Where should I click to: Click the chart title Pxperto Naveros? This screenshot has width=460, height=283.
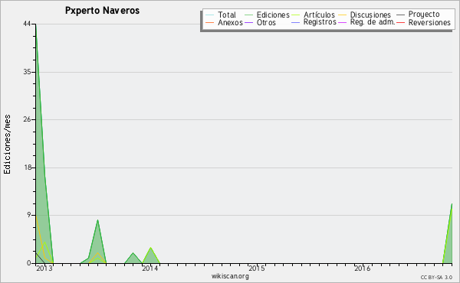click(103, 11)
